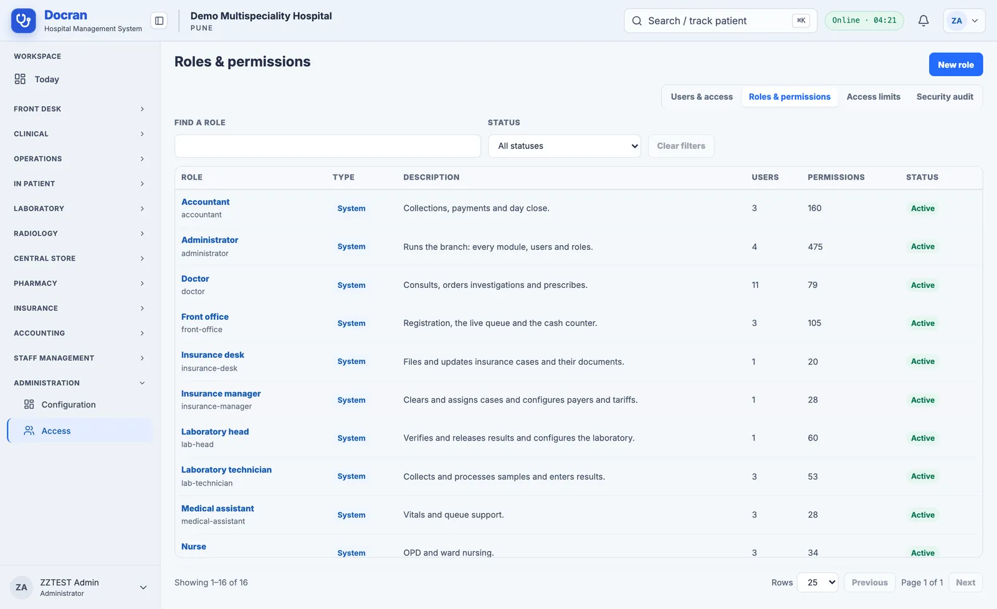
Task: Click the Docran stethoscope logo
Action: coord(24,21)
